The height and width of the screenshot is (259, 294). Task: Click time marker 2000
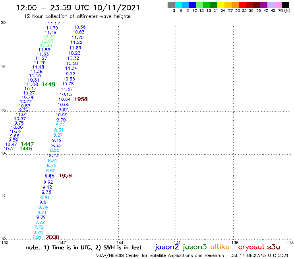click(x=52, y=237)
